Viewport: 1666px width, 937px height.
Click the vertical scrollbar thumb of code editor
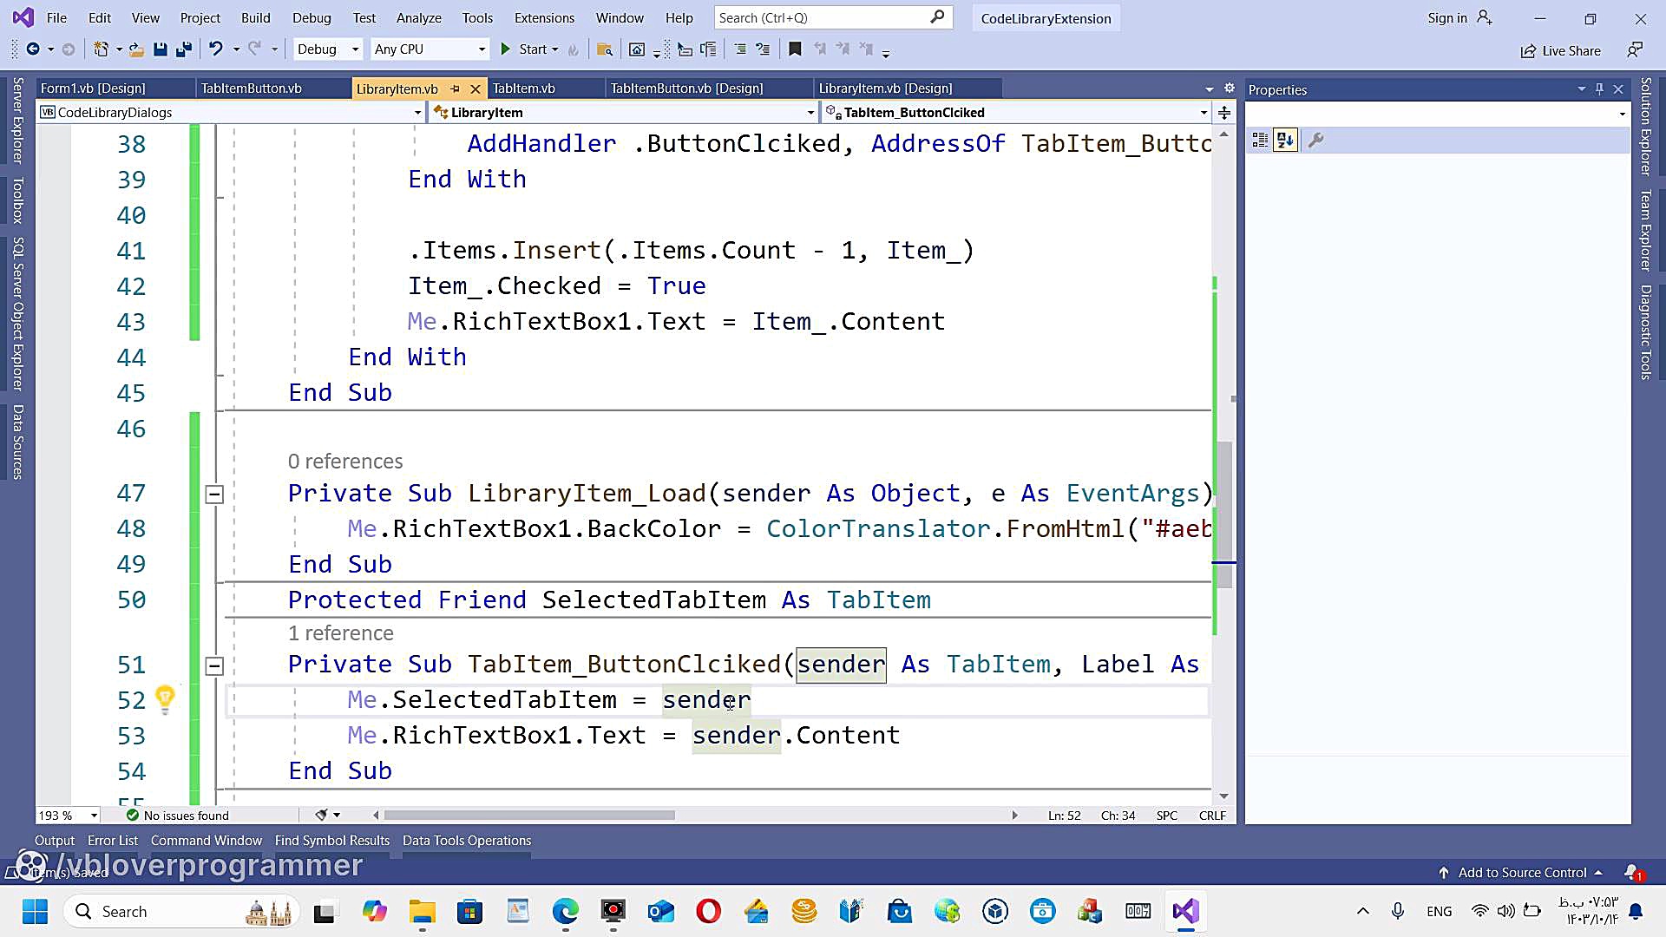pos(1224,515)
